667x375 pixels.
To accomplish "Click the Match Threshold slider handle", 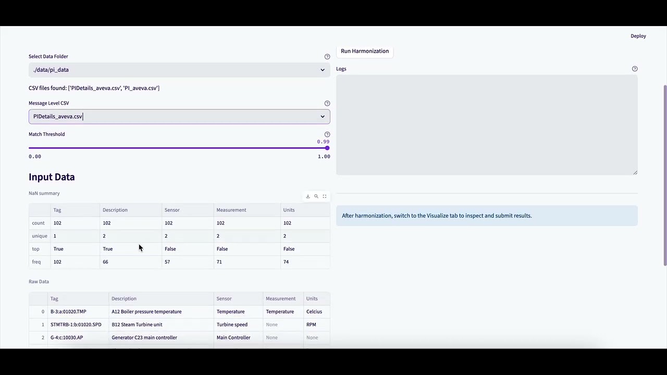I will (327, 148).
